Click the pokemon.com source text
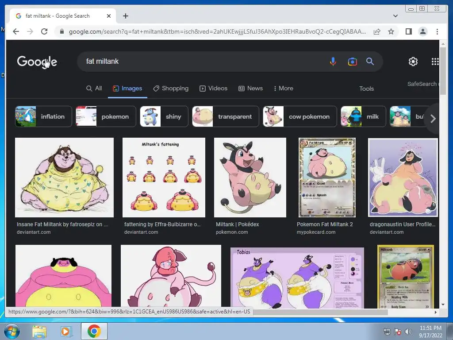The height and width of the screenshot is (340, 453). coord(232,232)
